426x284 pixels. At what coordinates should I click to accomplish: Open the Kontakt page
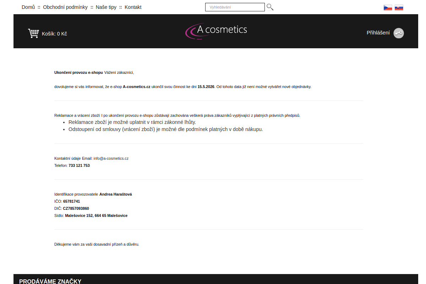(133, 7)
